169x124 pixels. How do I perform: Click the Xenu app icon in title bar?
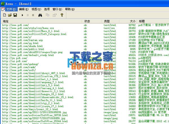point(3,4)
